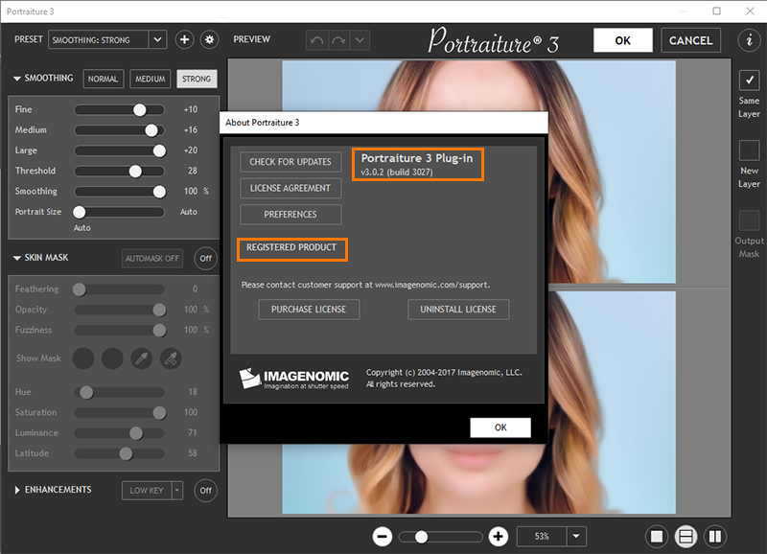Click the Smoothing 100 % value
This screenshot has width=767, height=554.
(197, 191)
